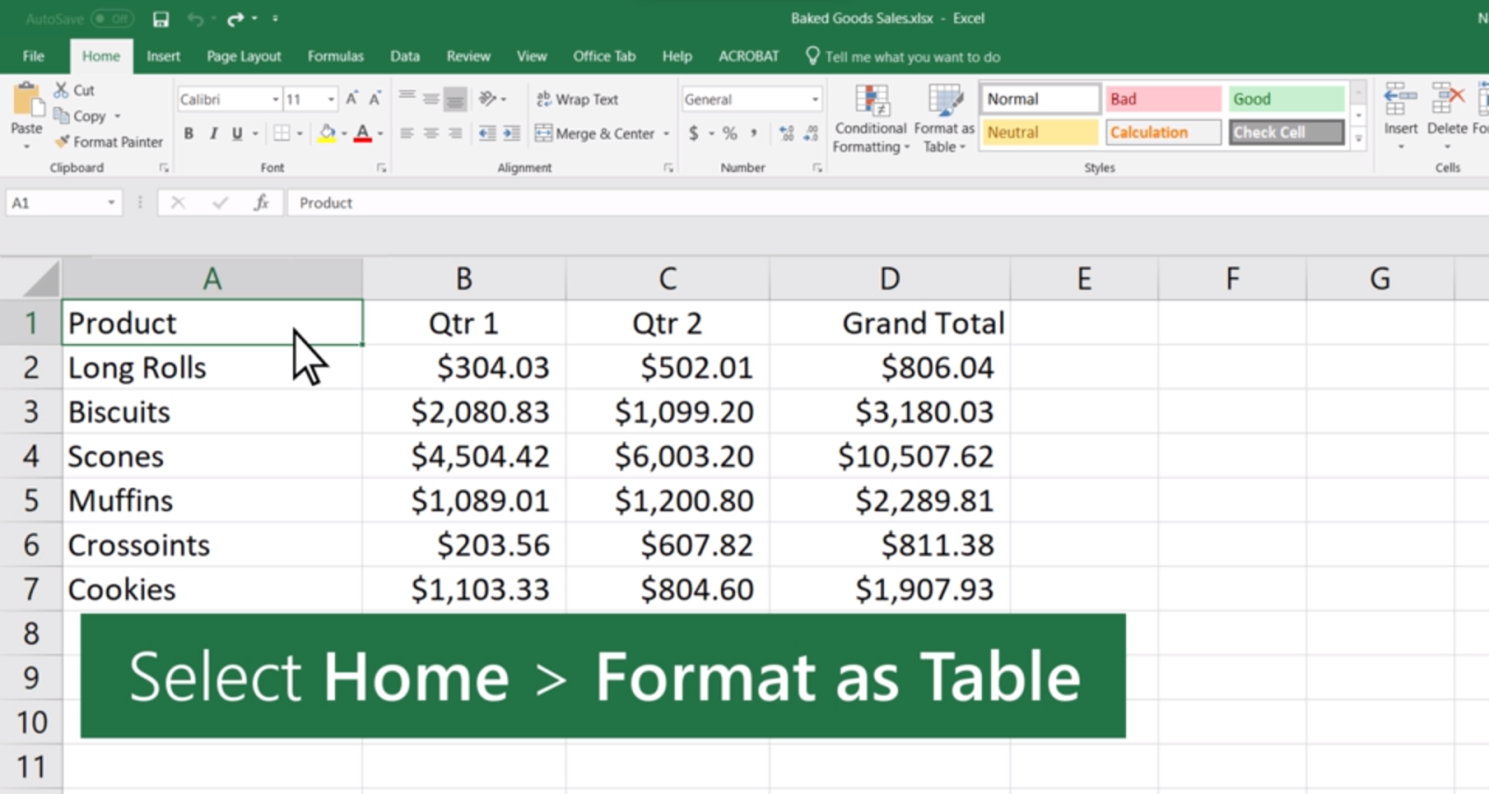Click the Delete cells icon
The height and width of the screenshot is (794, 1489).
pyautogui.click(x=1447, y=98)
